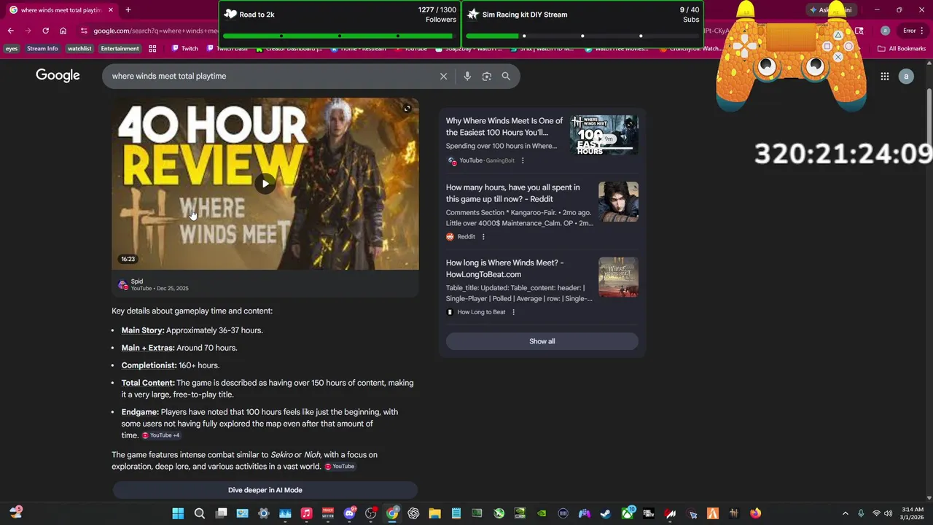
Task: Open the 'watchlist' bookmark folder
Action: 79,49
